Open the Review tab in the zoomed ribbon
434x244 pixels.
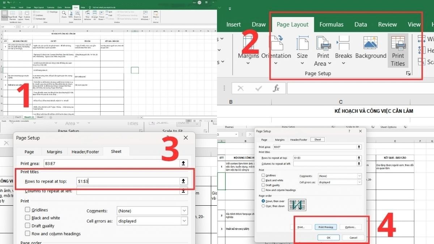pyautogui.click(x=387, y=25)
